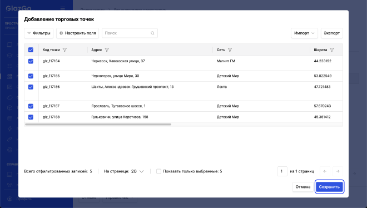Image resolution: width=367 pixels, height=208 pixels.
Task: Uncheck the row glz_117186 checkbox
Action: pos(31,87)
